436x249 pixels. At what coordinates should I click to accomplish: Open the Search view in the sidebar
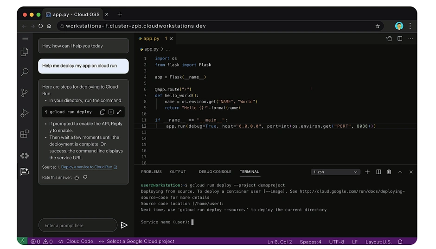[x=25, y=72]
